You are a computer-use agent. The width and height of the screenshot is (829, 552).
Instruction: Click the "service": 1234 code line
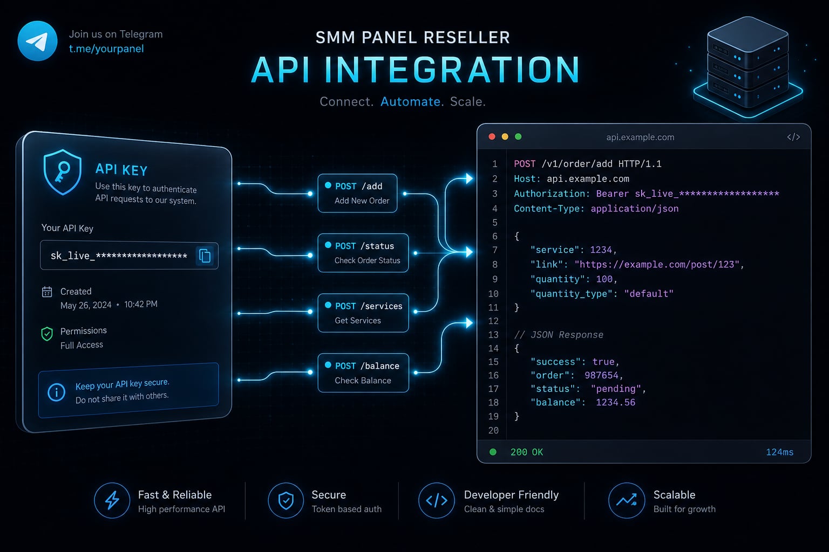573,250
